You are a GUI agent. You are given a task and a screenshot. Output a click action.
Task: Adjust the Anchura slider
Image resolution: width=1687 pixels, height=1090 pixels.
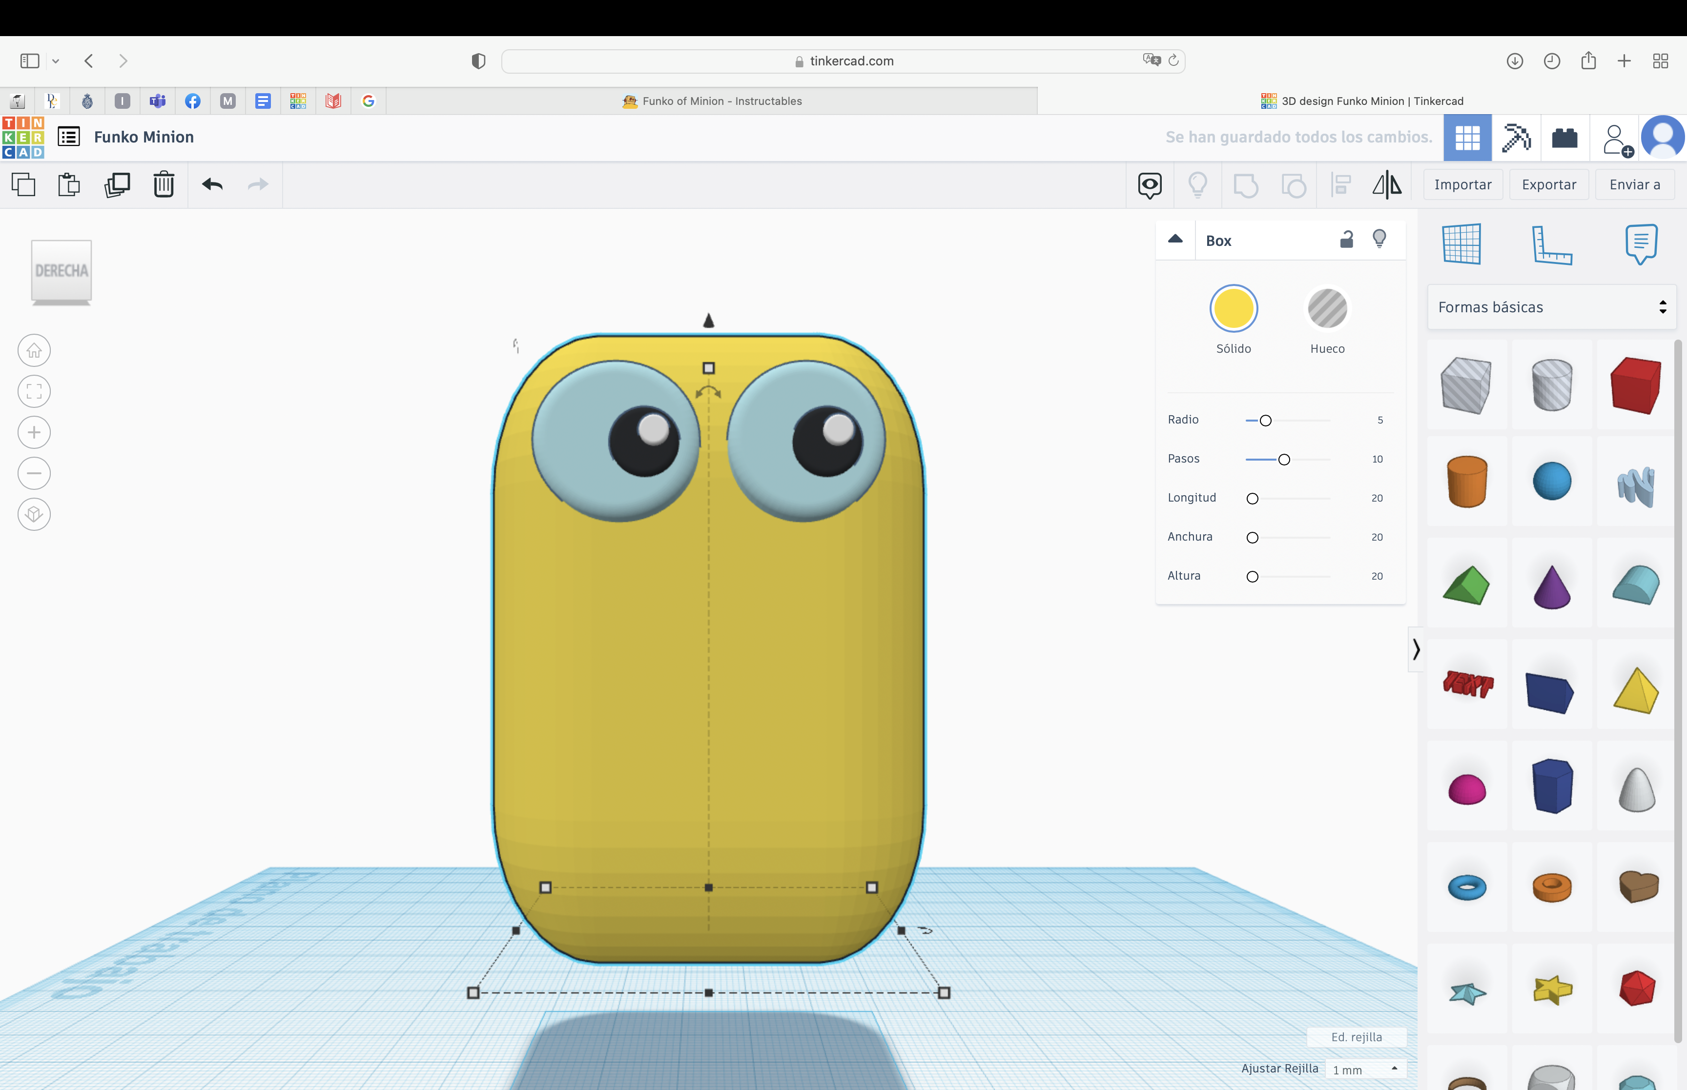tap(1253, 537)
